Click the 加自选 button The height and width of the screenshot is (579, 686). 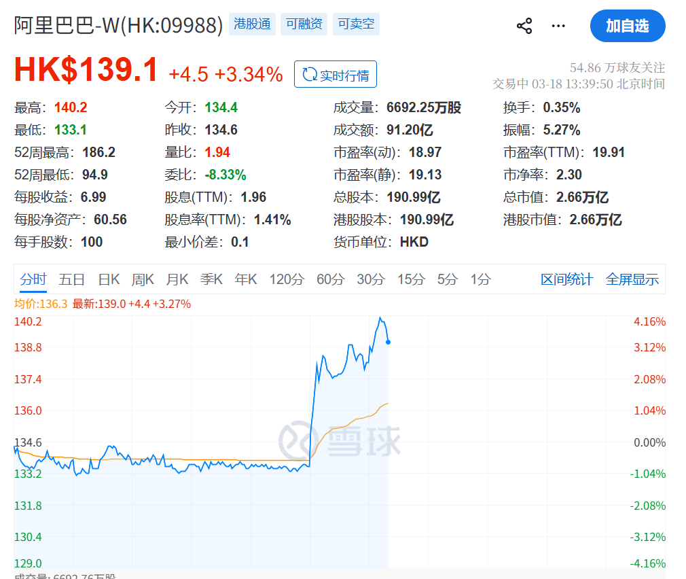coord(627,26)
